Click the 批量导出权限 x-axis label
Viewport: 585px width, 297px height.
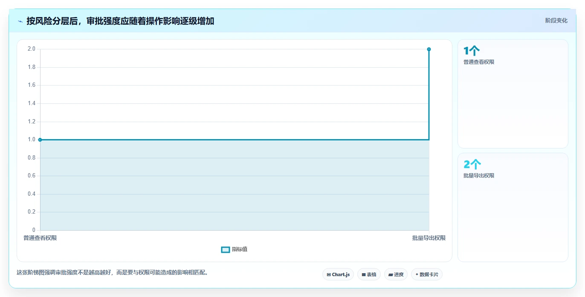[429, 238]
